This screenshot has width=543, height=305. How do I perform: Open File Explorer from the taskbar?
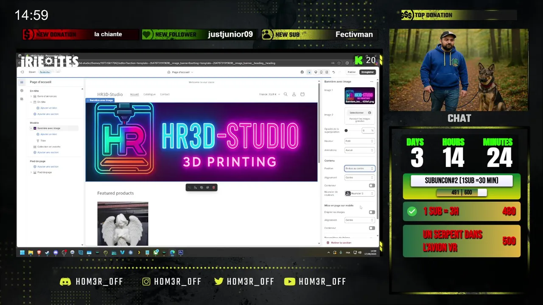point(31,252)
